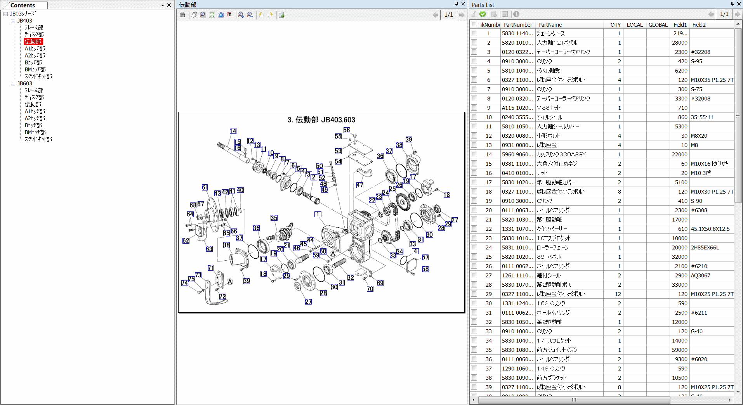Click the green check mark in Parts List

483,14
